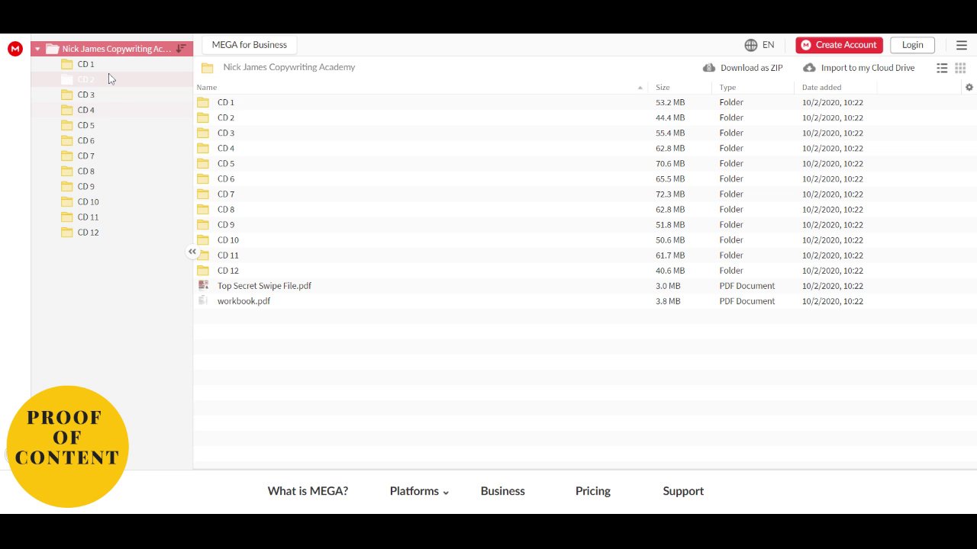
Task: Select the CD 11 row in file list
Action: (x=585, y=255)
